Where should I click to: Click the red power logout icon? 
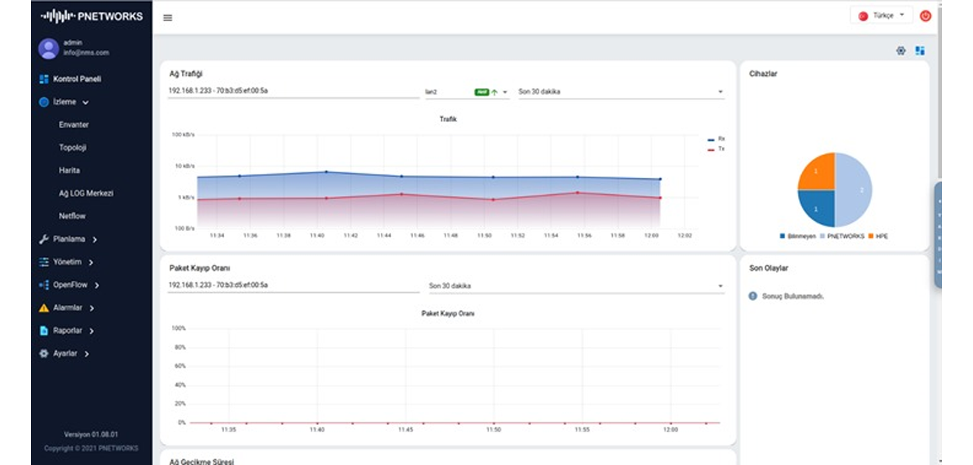(x=925, y=16)
